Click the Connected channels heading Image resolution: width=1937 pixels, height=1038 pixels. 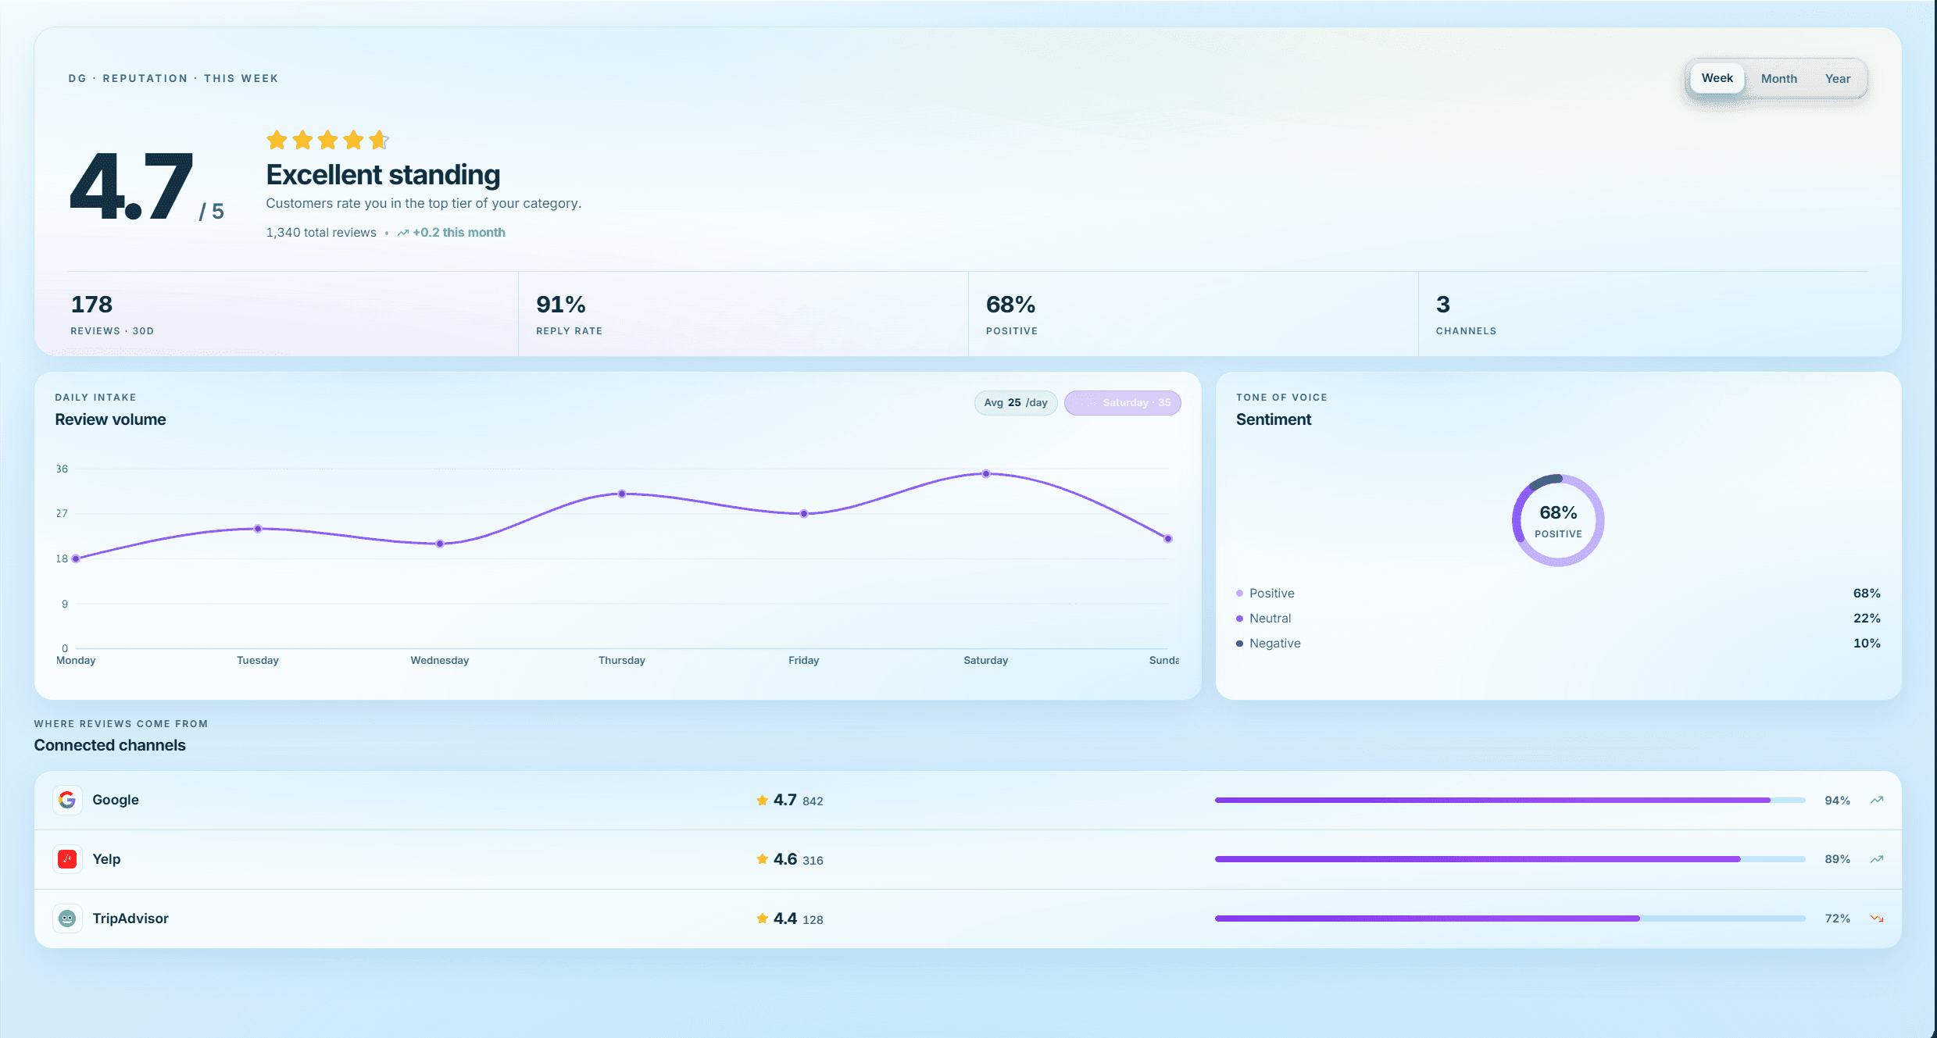tap(109, 745)
